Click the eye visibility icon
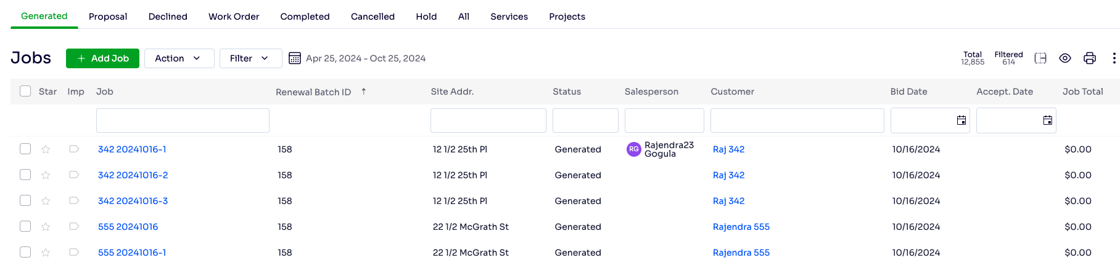This screenshot has width=1120, height=260. tap(1065, 58)
